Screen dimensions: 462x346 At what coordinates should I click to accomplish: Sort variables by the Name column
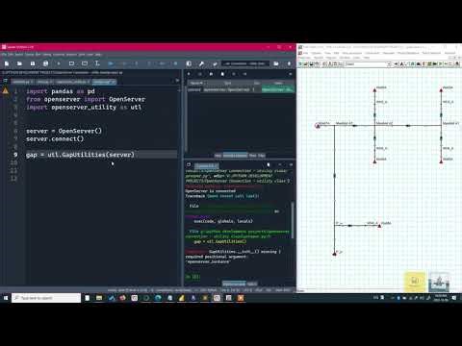(x=196, y=84)
